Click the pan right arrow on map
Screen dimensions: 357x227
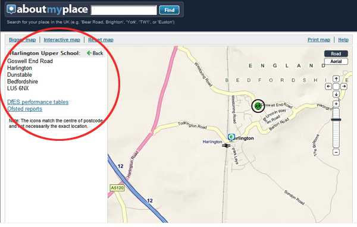344,86
